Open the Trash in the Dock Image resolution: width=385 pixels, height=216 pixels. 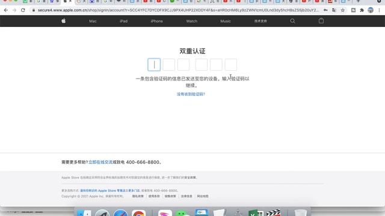click(x=300, y=212)
